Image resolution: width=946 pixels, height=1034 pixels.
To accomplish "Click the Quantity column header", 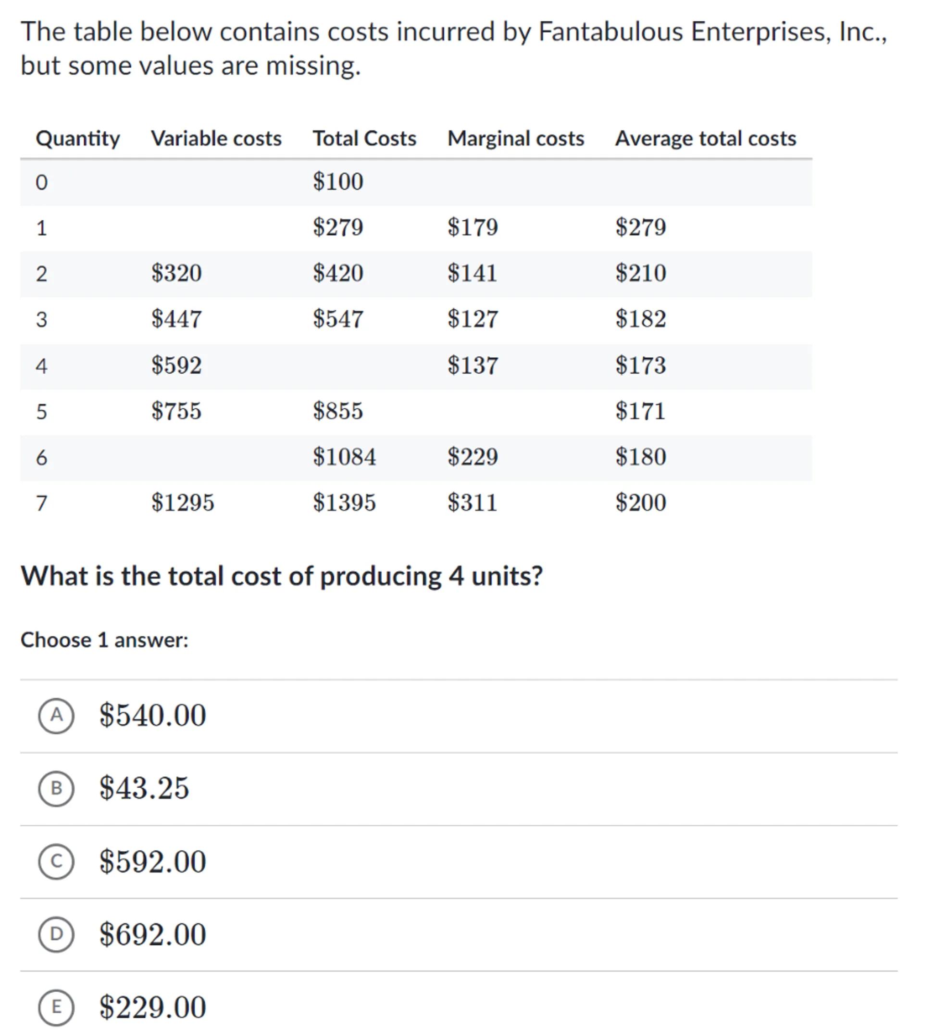I will 78,139.
